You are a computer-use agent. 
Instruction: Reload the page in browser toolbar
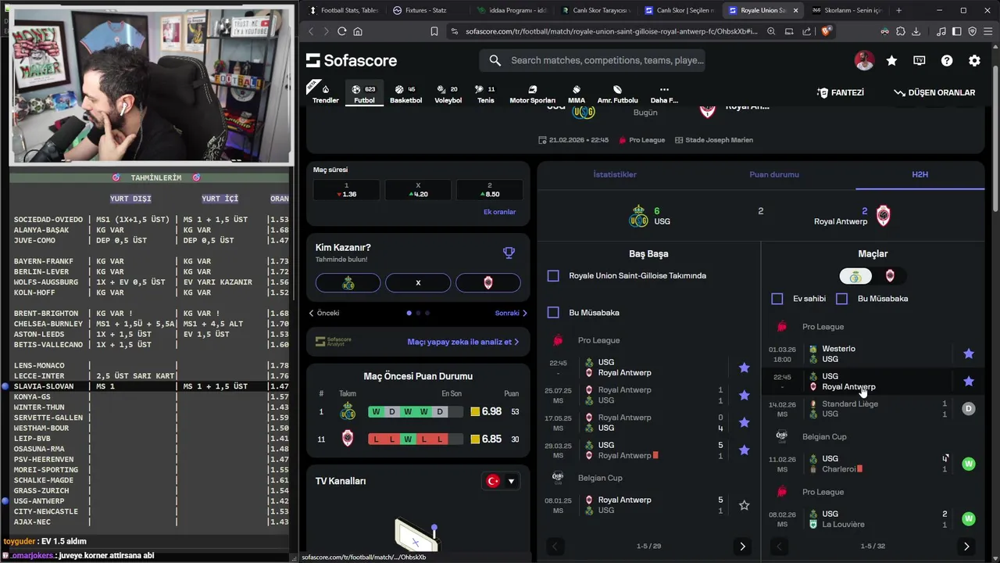coord(341,31)
